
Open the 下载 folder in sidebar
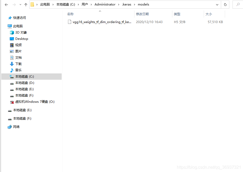click(x=18, y=64)
